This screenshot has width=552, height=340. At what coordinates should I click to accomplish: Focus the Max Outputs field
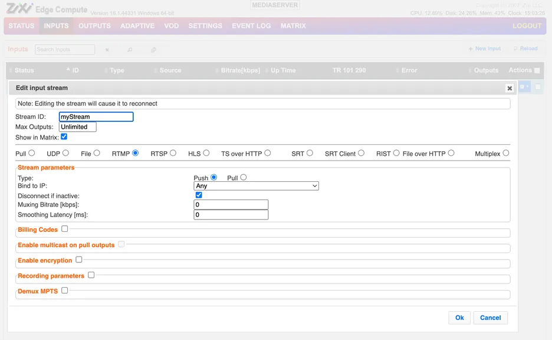pos(77,127)
